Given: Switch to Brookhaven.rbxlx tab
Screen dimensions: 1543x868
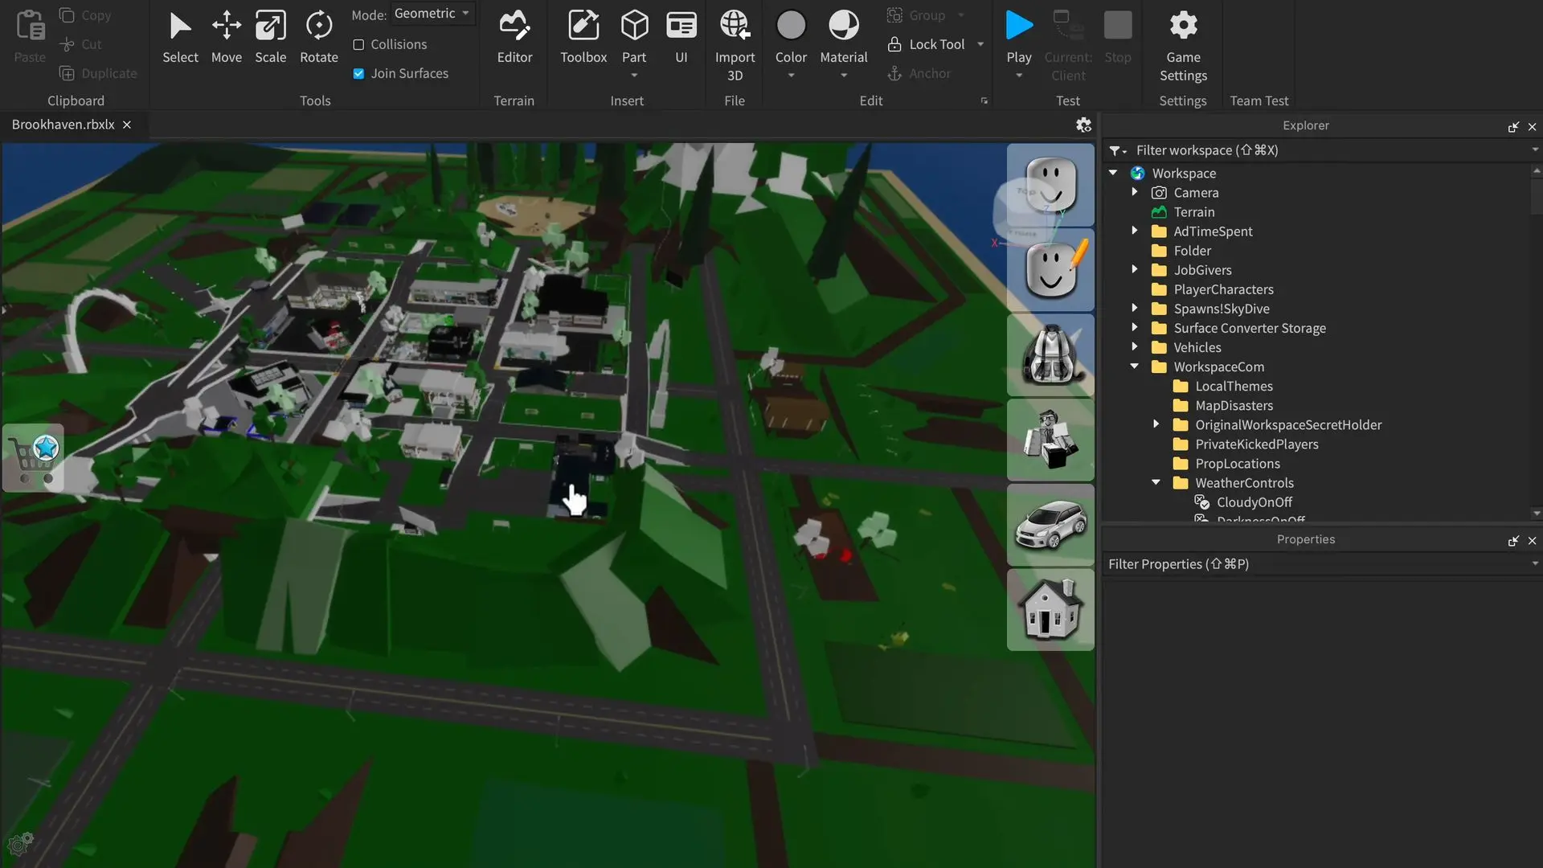Looking at the screenshot, I should (x=63, y=125).
